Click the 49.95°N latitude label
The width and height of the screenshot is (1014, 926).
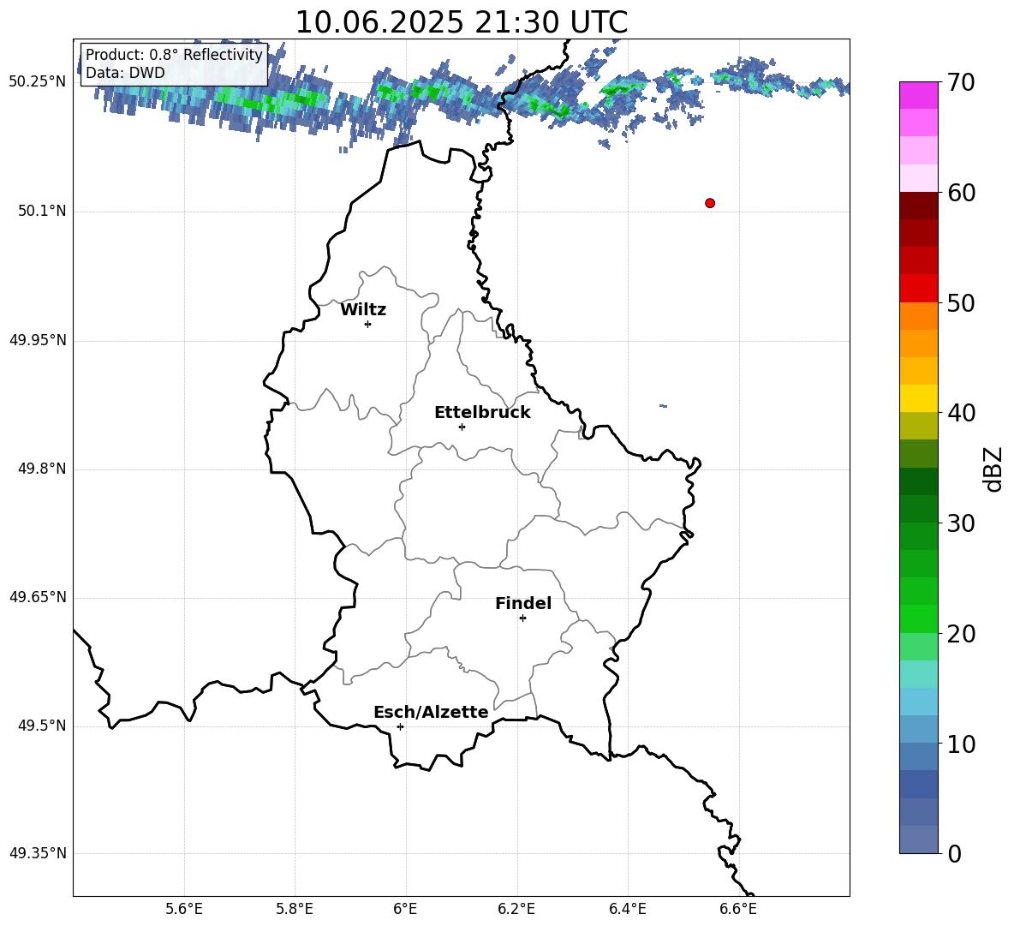point(38,339)
